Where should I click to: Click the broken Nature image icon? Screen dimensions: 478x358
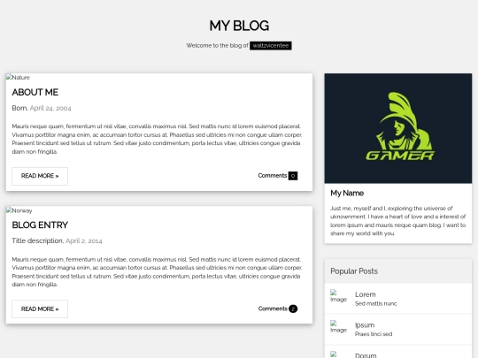click(x=18, y=77)
